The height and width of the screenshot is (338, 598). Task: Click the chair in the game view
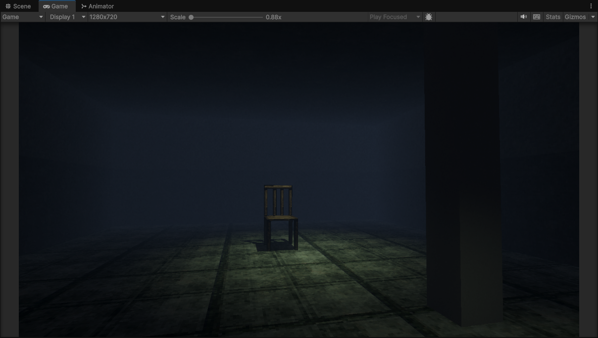[x=281, y=217]
